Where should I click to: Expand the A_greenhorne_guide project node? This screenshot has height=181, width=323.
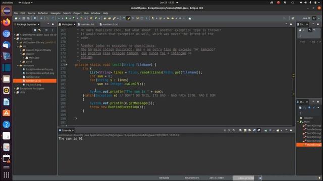click(15, 35)
